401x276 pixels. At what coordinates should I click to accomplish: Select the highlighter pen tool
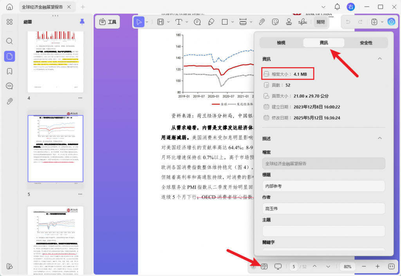coord(211,22)
